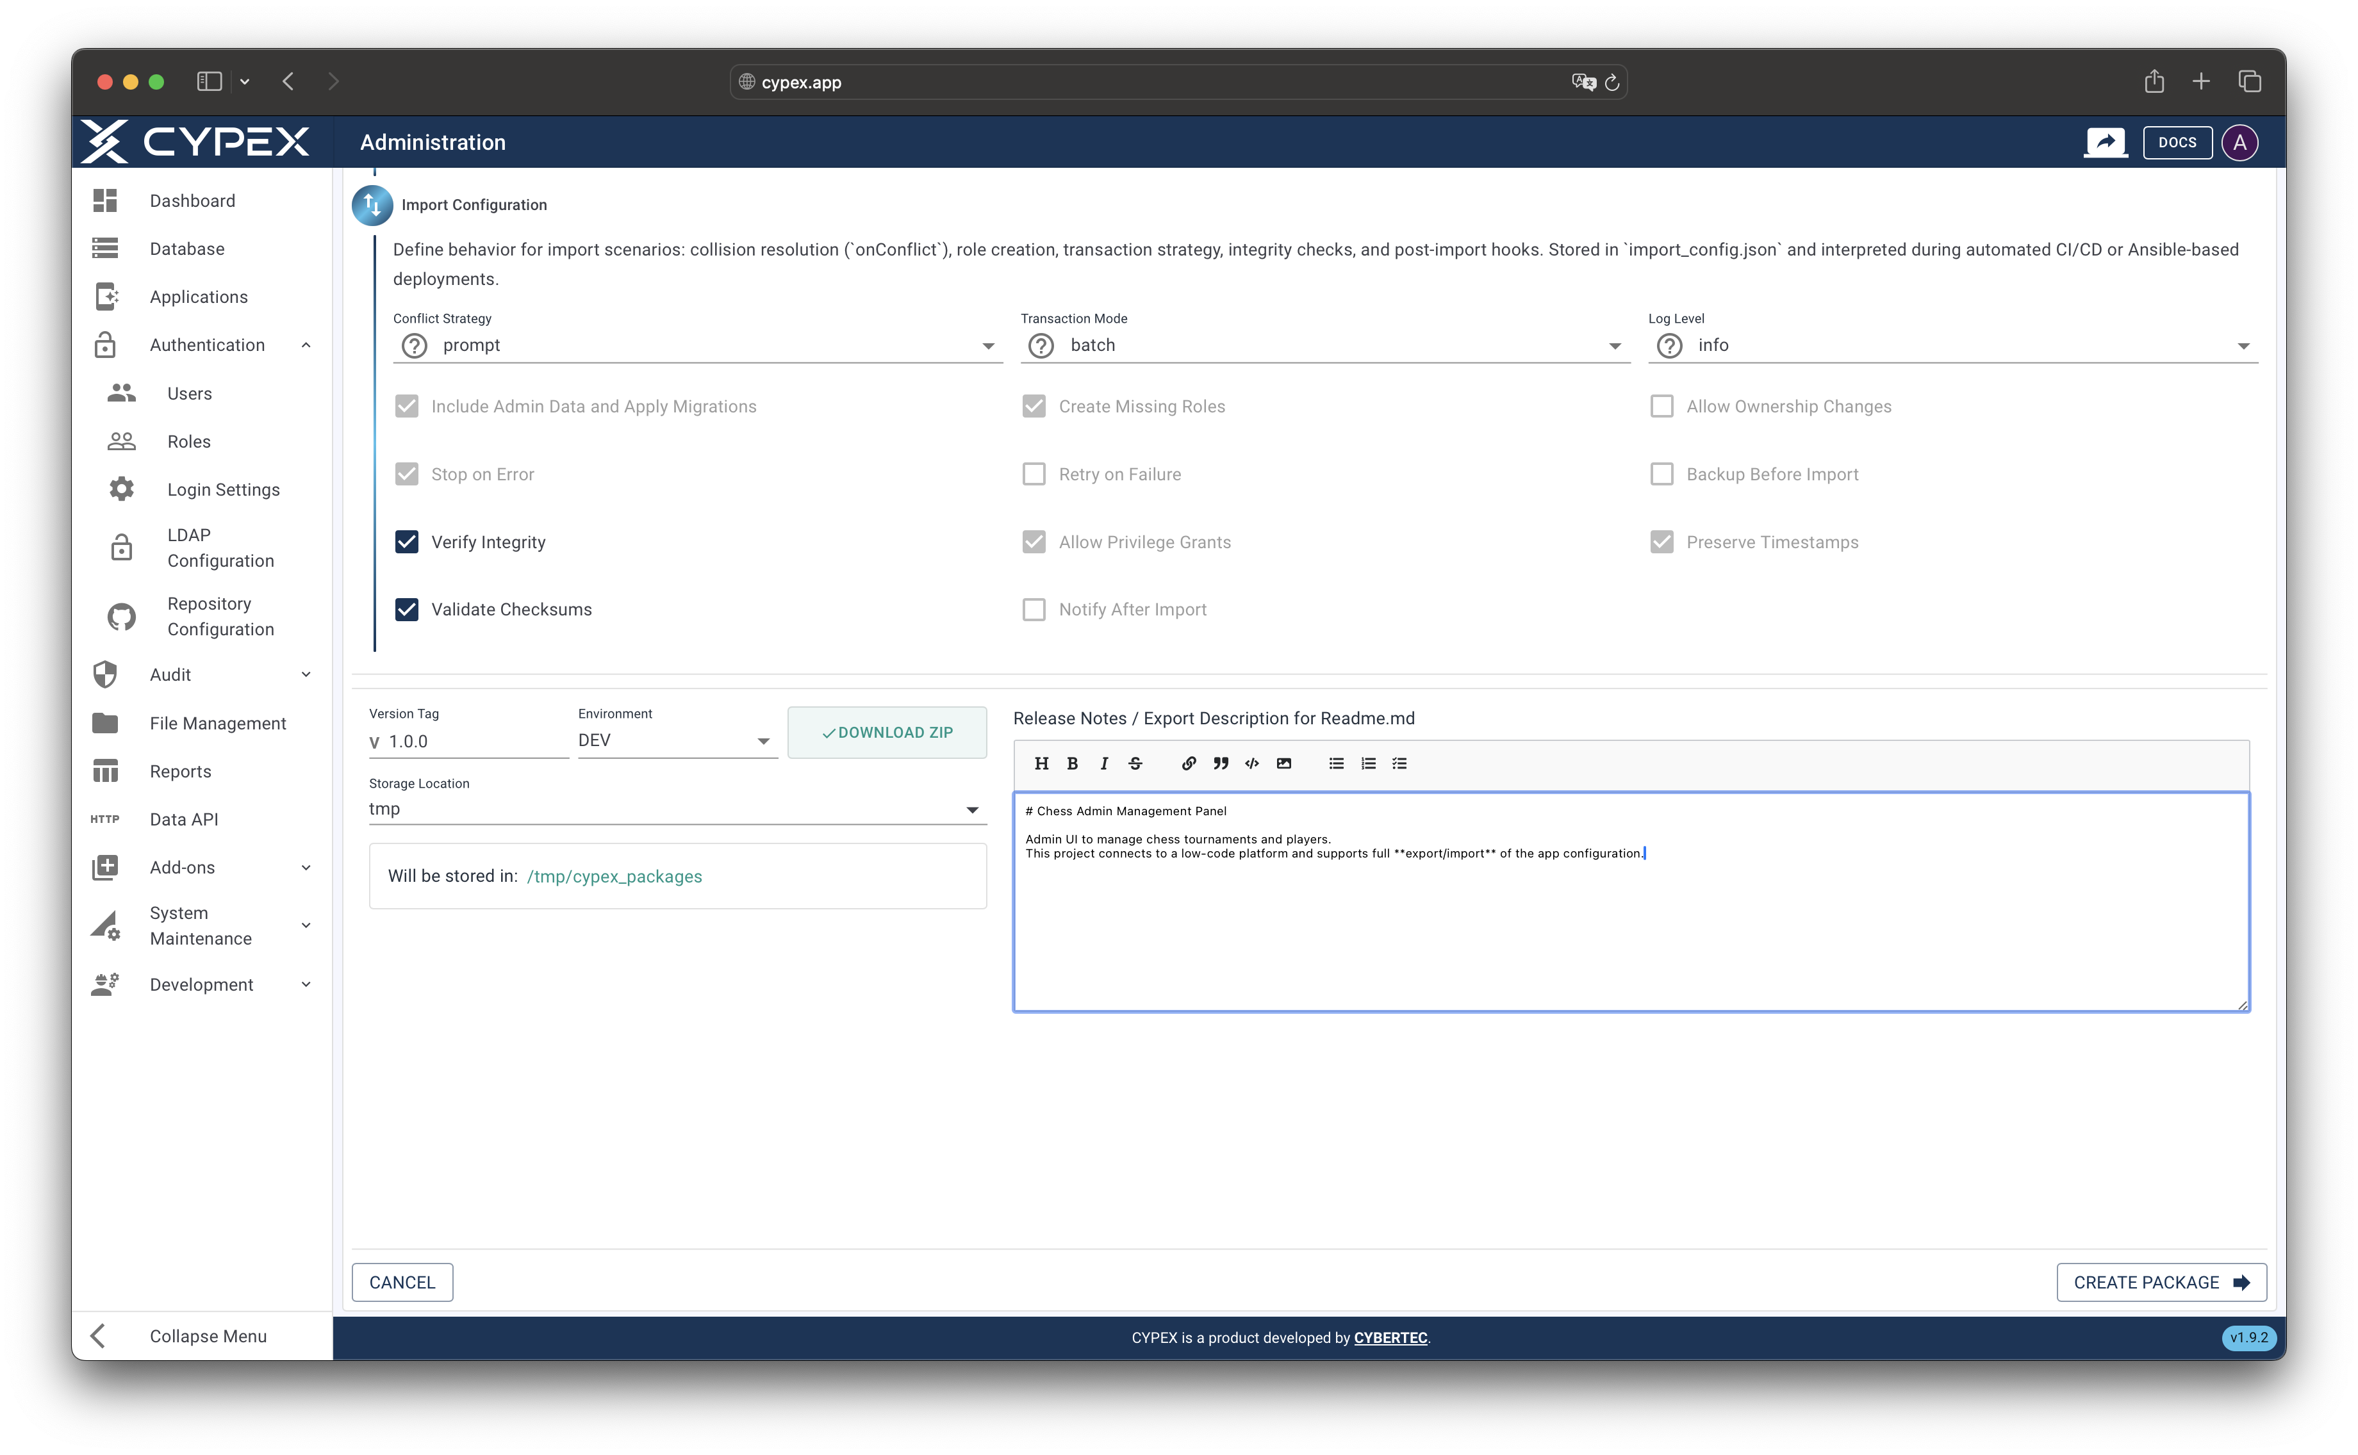Select LDAP Configuration from the sidebar
The image size is (2358, 1455).
[220, 548]
